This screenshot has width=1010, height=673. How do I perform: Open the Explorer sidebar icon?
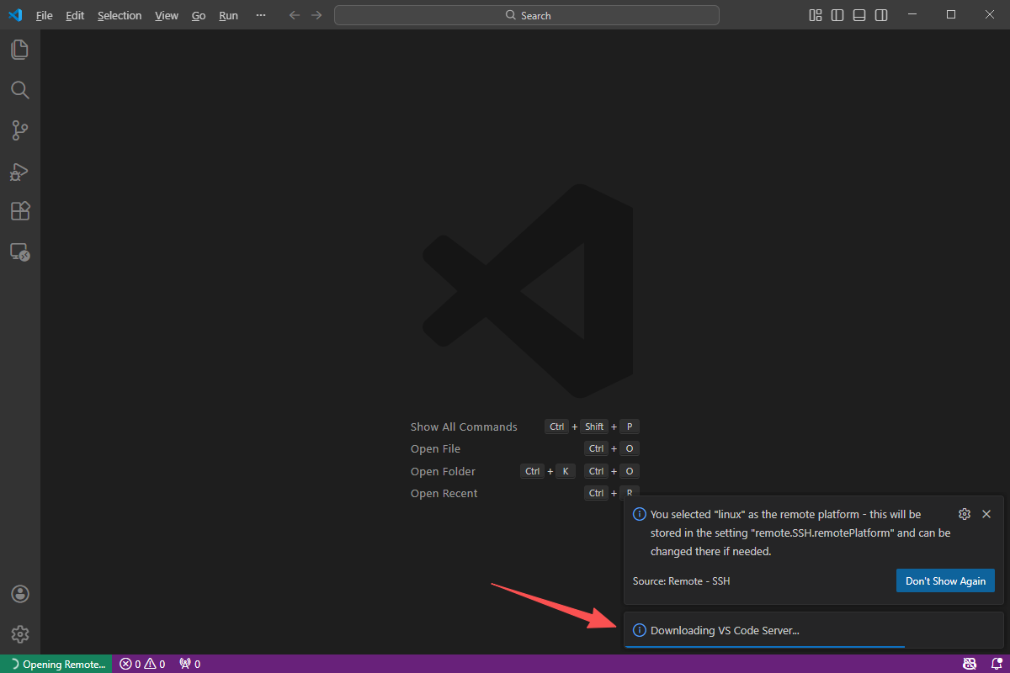click(20, 50)
